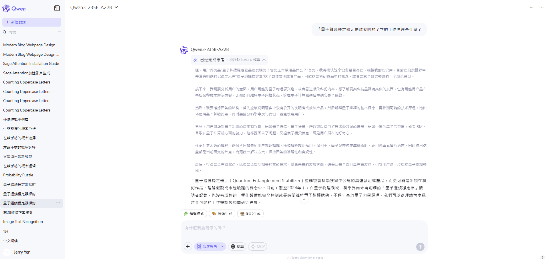The image size is (546, 259).
Task: Click the user's question message bubble
Action: [369, 29]
